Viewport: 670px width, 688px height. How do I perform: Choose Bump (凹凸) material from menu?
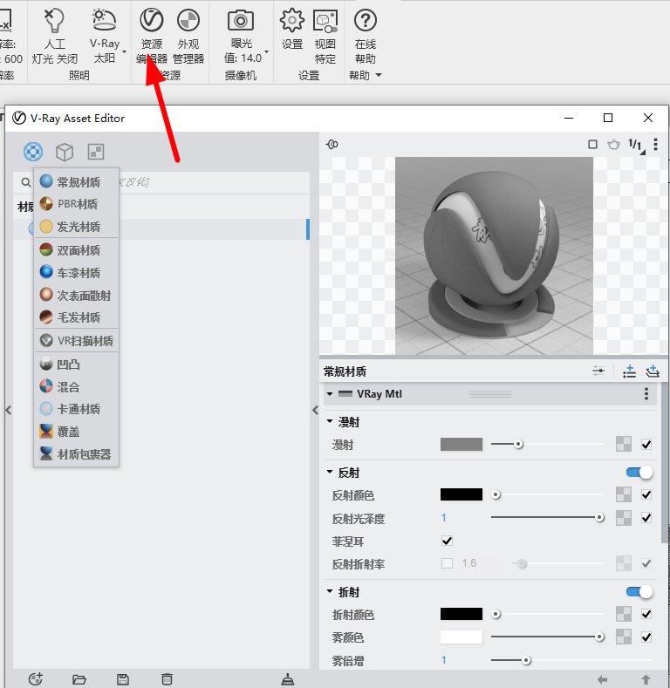pyautogui.click(x=77, y=364)
